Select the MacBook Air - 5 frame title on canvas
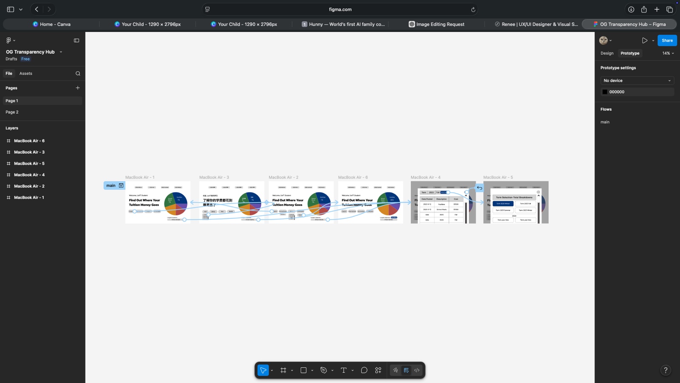 point(498,177)
